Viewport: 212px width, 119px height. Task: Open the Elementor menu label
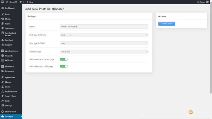pos(9,66)
